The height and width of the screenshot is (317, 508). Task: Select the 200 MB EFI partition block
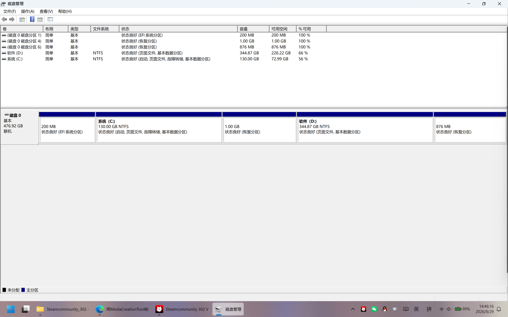click(x=67, y=127)
